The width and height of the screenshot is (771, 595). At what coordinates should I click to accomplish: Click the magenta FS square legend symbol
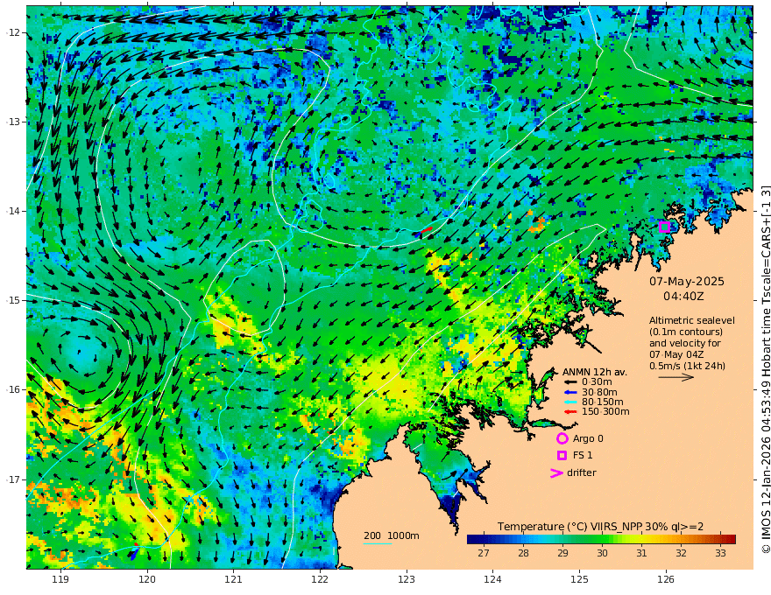(x=562, y=456)
